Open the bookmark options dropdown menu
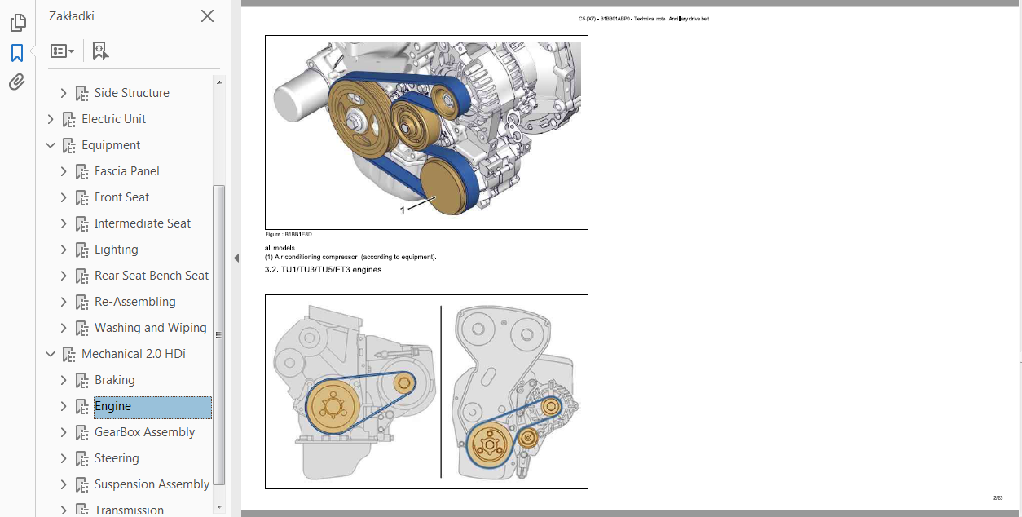Screen dimensions: 1022x517 point(62,51)
